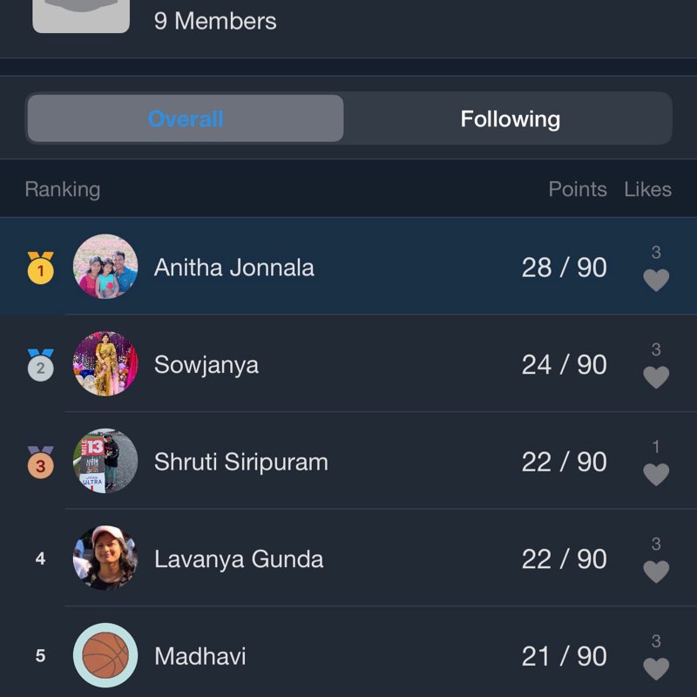The width and height of the screenshot is (697, 697).
Task: Open Lavanya Gunda's profile photo
Action: click(105, 558)
